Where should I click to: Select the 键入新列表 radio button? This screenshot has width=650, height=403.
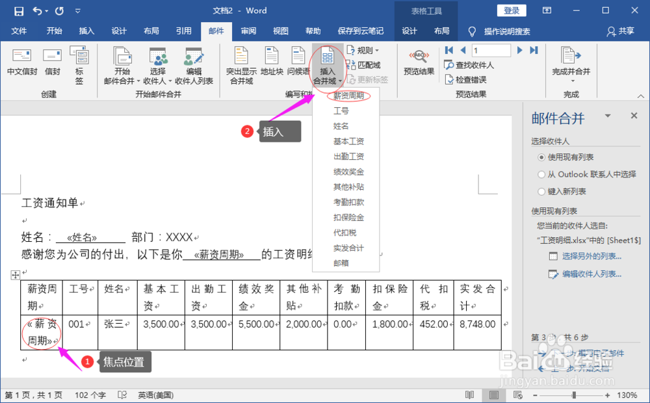pos(541,192)
